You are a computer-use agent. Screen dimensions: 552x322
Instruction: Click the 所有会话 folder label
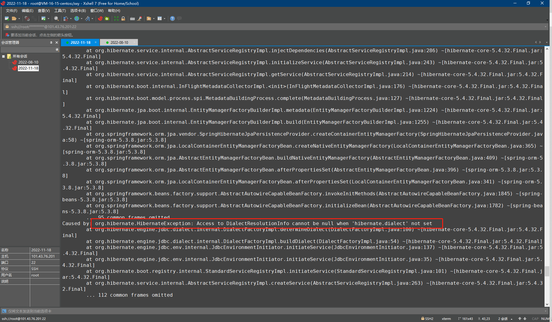click(x=20, y=56)
